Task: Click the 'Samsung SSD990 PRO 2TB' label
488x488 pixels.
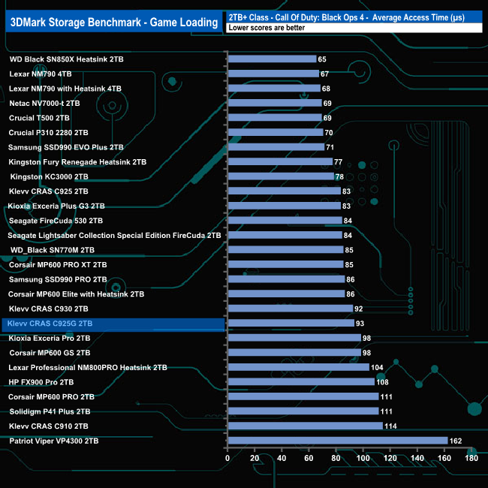Action: pyautogui.click(x=58, y=279)
